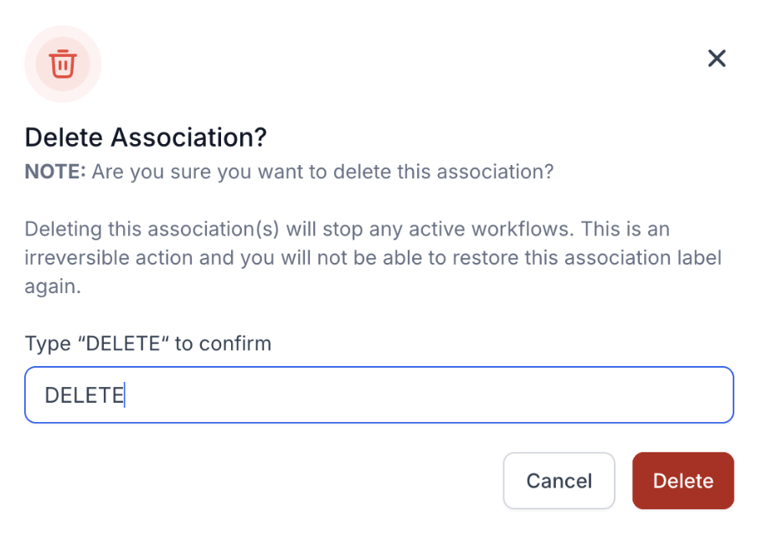The width and height of the screenshot is (757, 536).
Task: Click the "Type DELETE to confirm" label
Action: (147, 343)
